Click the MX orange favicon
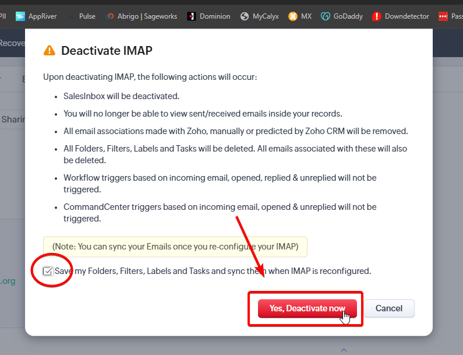 tap(292, 16)
